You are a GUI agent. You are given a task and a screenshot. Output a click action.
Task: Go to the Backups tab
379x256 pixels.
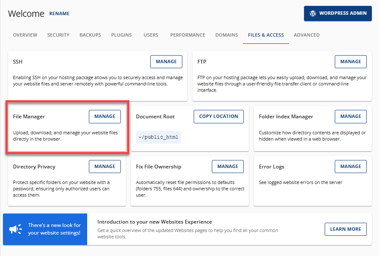pos(90,35)
